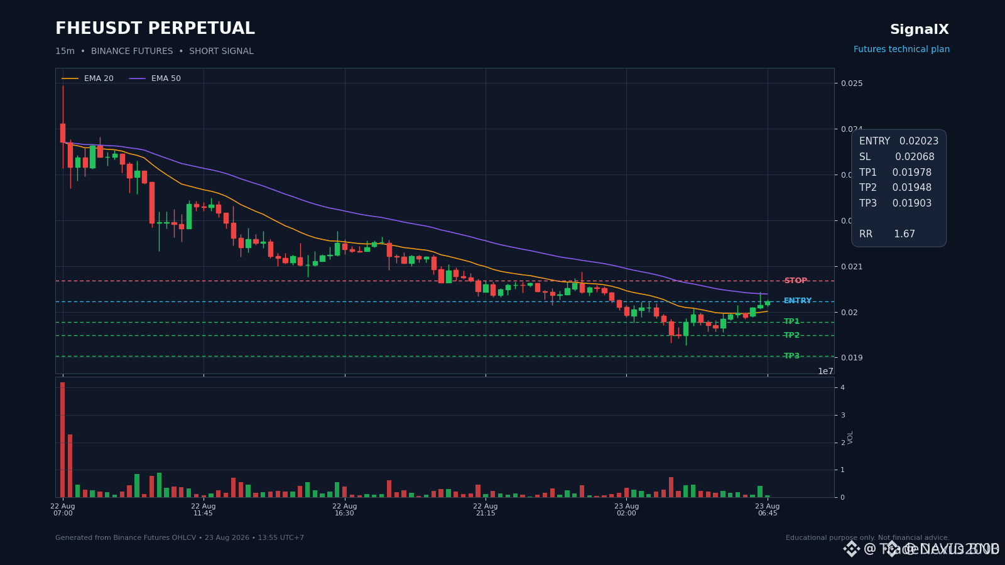
Task: Click the "22 Aug 07:00" time axis label
Action: pyautogui.click(x=63, y=510)
